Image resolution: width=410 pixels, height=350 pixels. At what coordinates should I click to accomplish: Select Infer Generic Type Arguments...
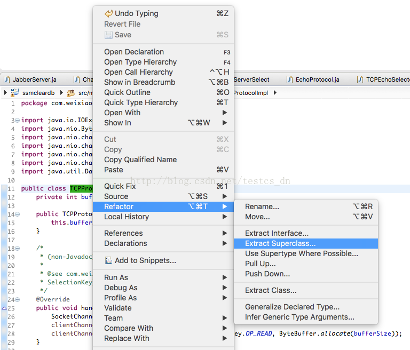pos(306,317)
